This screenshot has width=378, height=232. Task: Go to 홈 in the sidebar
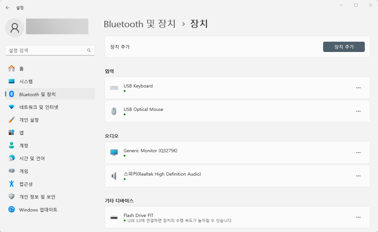click(x=50, y=69)
